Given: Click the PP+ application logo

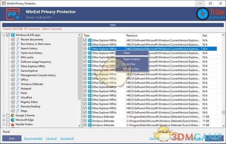Looking at the screenshot, I should tap(13, 14).
